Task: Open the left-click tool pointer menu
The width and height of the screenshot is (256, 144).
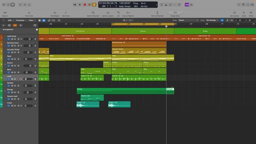Action: [x=125, y=20]
